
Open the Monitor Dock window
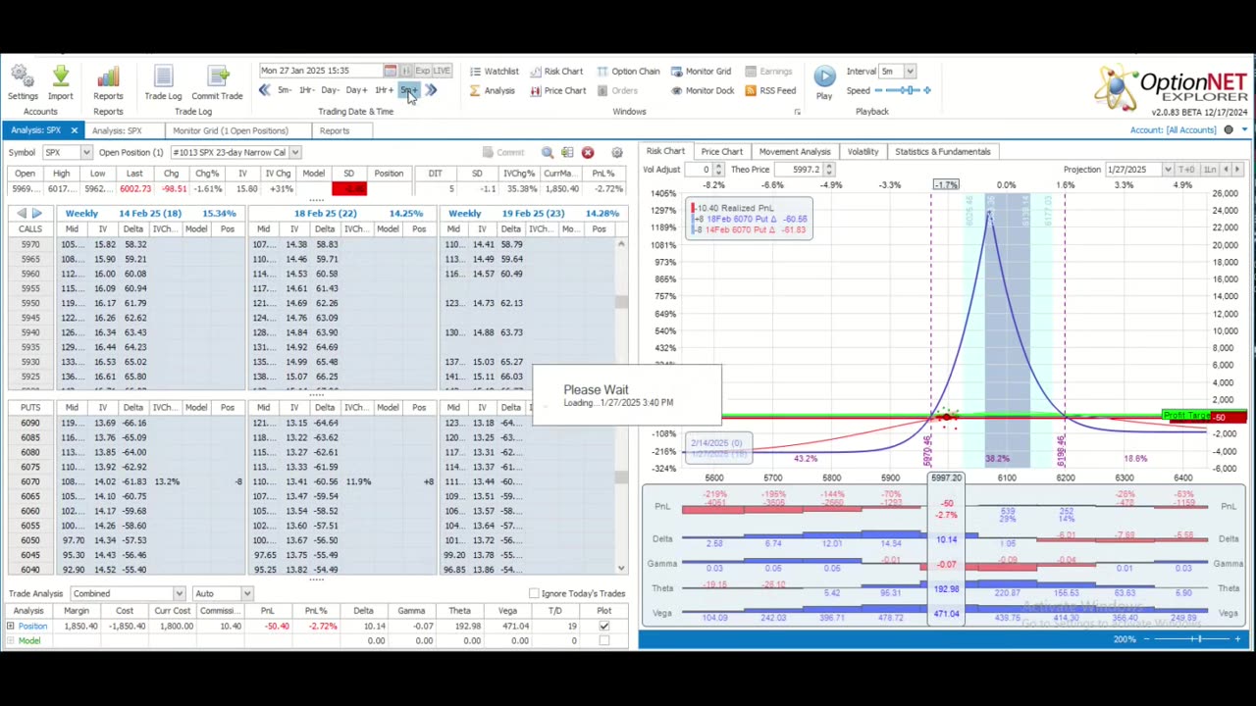(x=703, y=91)
